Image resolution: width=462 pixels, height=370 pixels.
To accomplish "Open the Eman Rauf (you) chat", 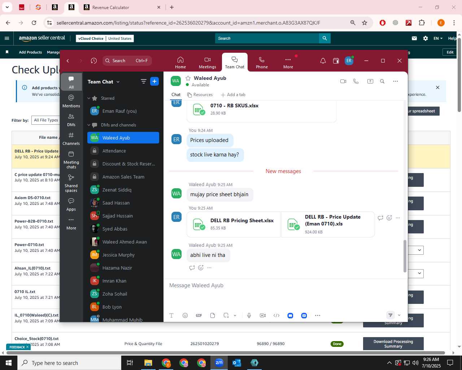I will tap(123, 111).
